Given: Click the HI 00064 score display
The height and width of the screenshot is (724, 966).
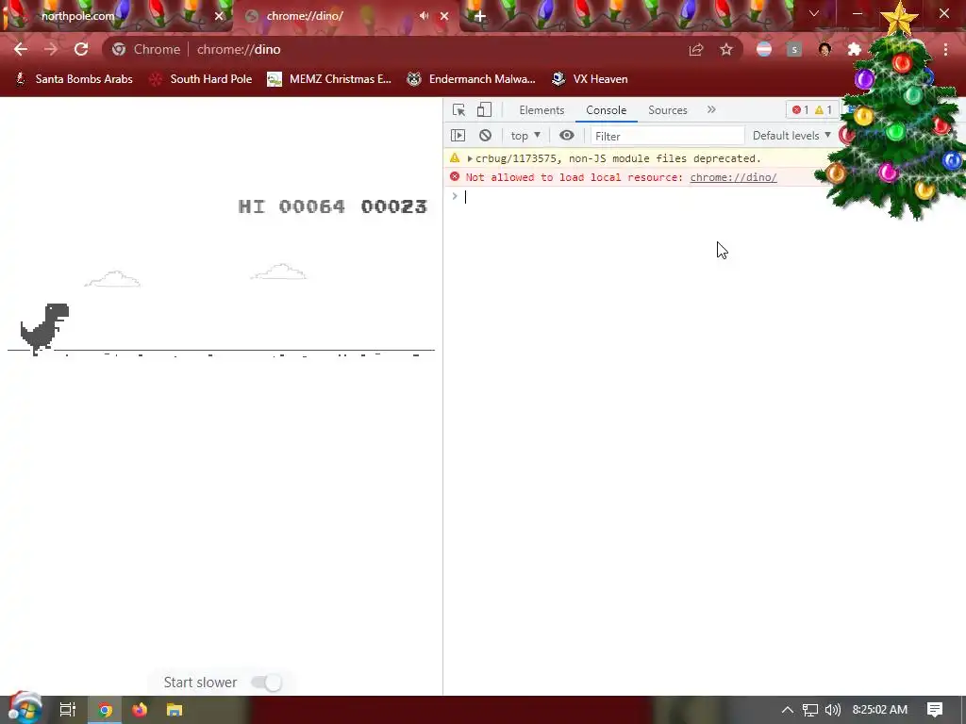Looking at the screenshot, I should pyautogui.click(x=291, y=206).
